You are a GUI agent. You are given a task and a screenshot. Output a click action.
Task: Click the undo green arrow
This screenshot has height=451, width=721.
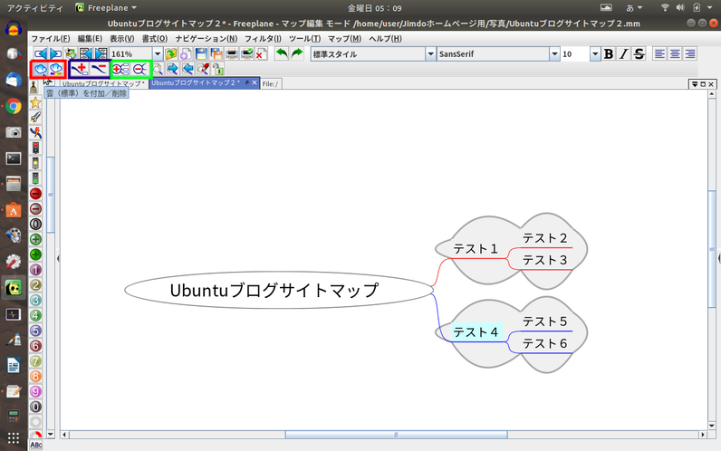click(282, 53)
